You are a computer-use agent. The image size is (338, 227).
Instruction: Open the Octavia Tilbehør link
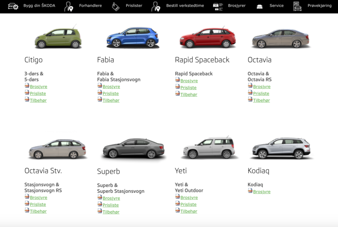pos(261,100)
